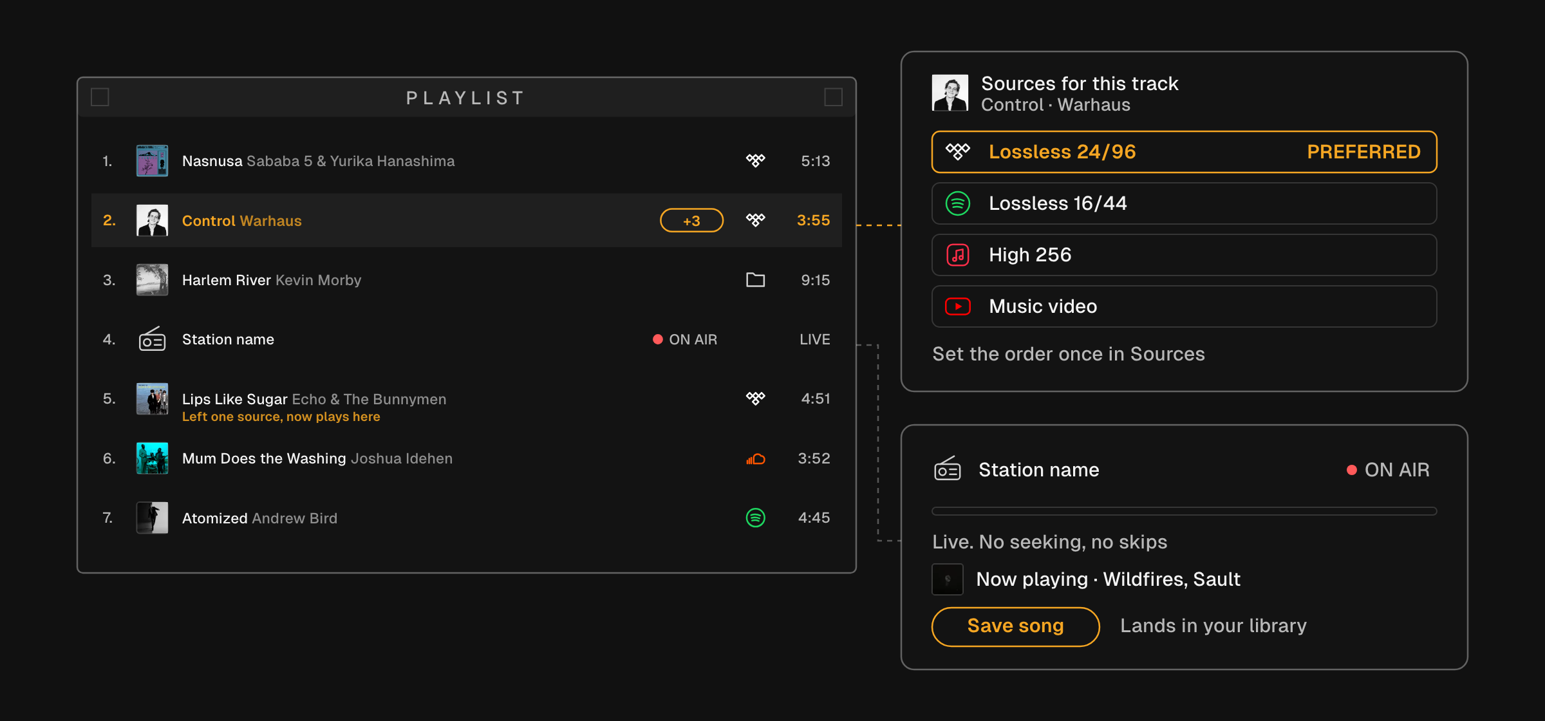Viewport: 1545px width, 721px height.
Task: Select the Atomized Andrew Bird track
Action: pyautogui.click(x=259, y=518)
